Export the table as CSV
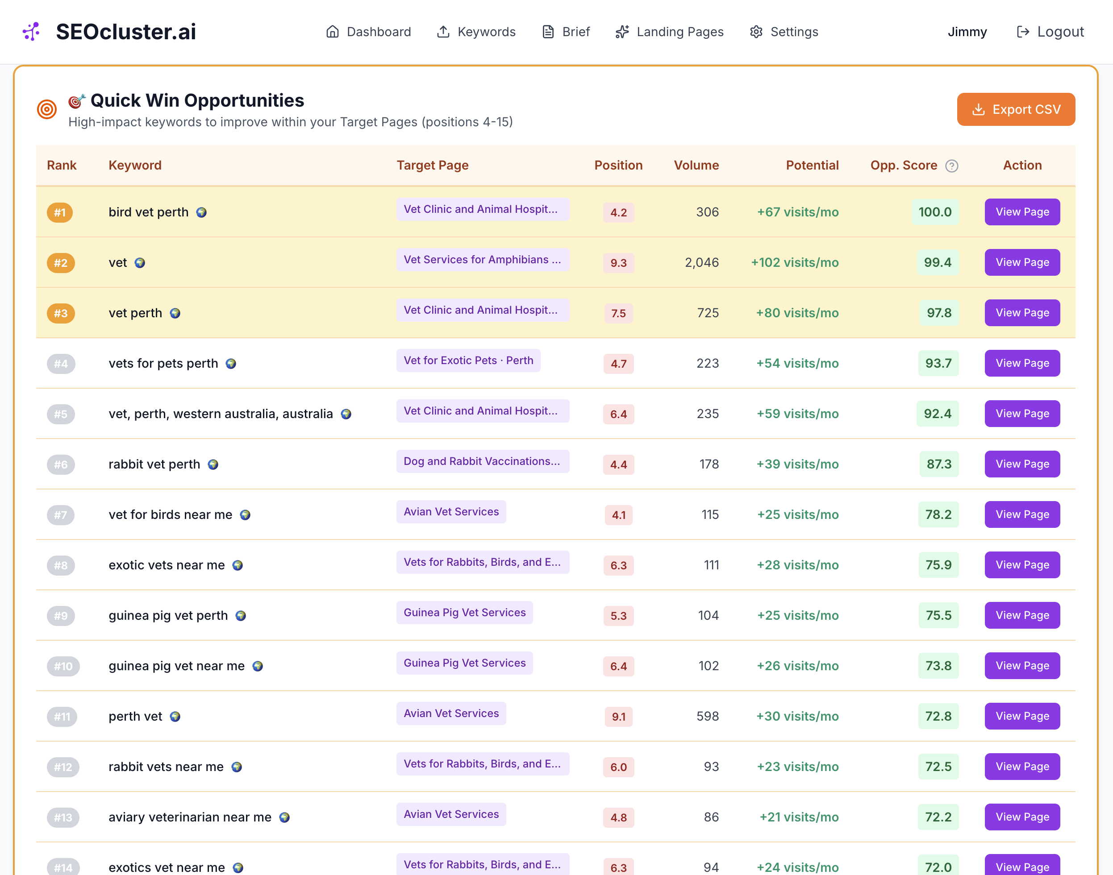The image size is (1113, 875). (1016, 109)
